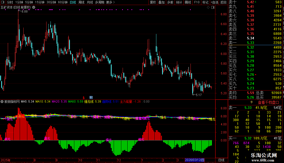Click the 财 finance marker icon
Image resolution: width=284 pixels, height=163 pixels.
tap(91, 98)
